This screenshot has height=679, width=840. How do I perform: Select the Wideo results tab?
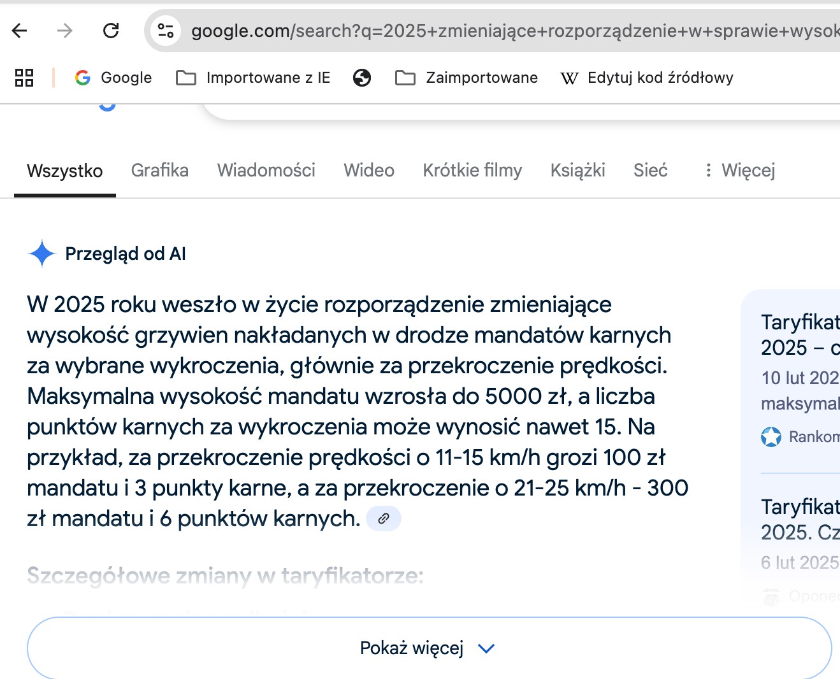pyautogui.click(x=368, y=170)
